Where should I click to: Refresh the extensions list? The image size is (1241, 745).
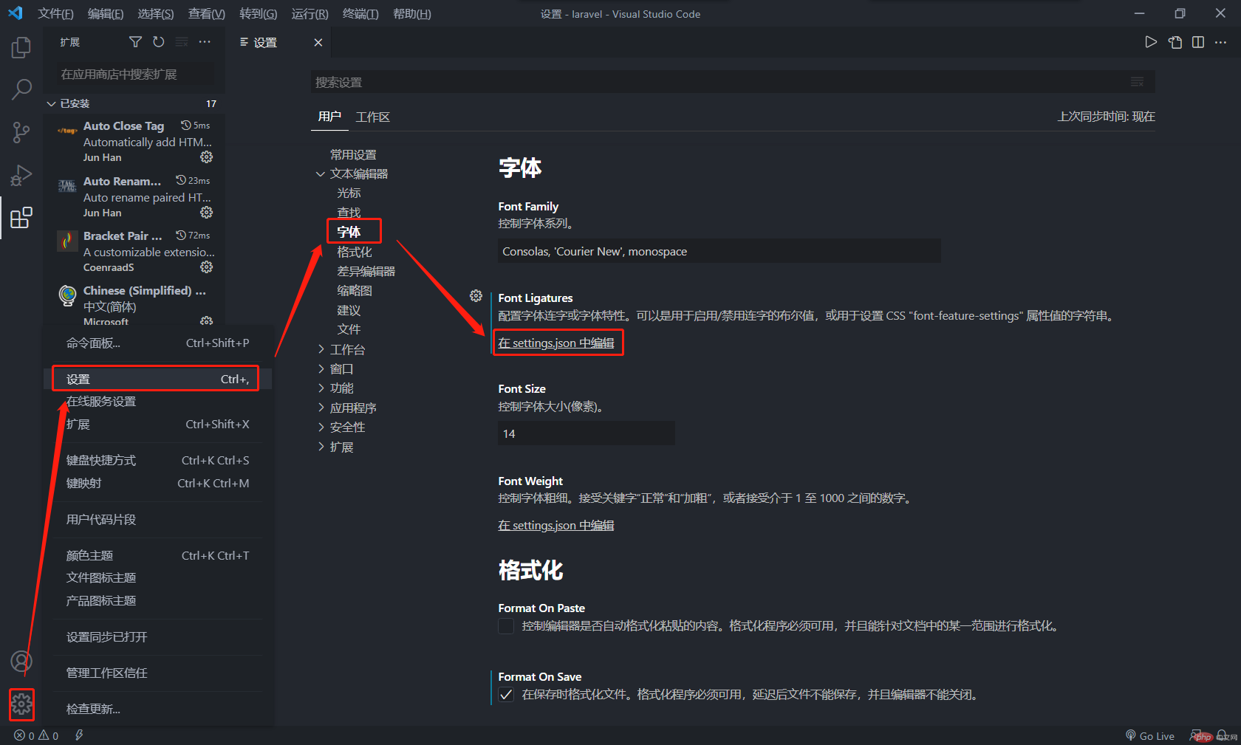click(x=158, y=42)
